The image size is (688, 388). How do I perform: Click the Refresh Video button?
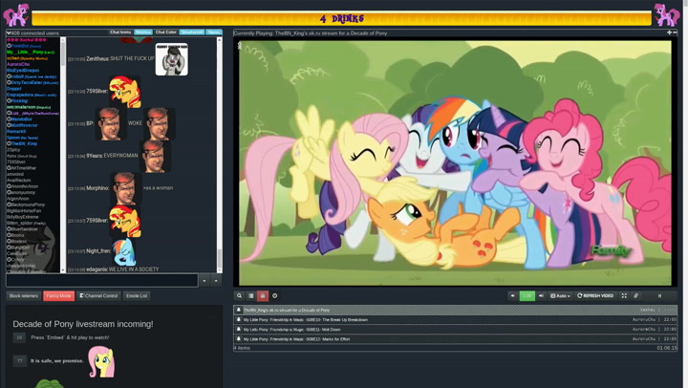pyautogui.click(x=596, y=296)
